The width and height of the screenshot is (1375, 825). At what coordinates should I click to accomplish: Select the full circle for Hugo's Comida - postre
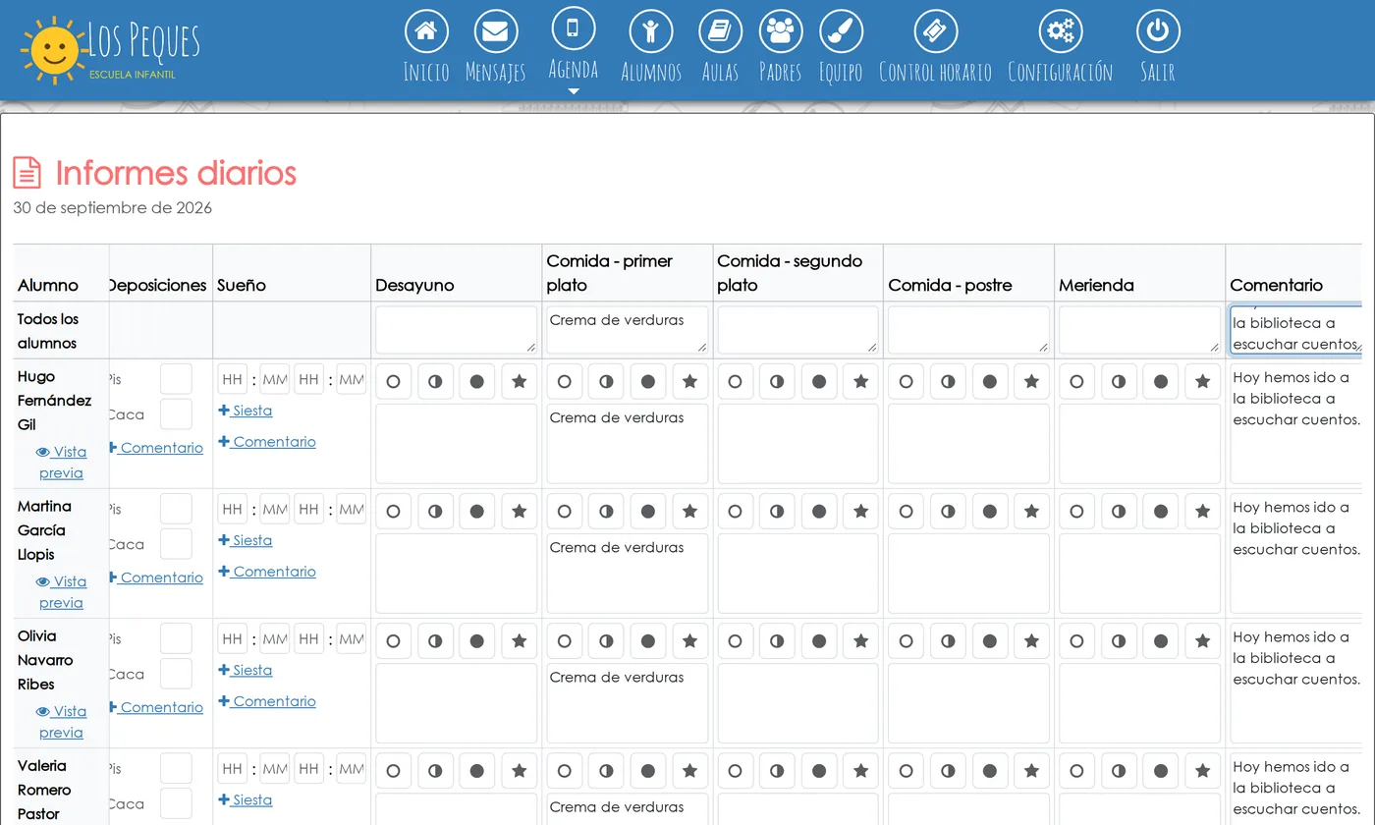990,381
